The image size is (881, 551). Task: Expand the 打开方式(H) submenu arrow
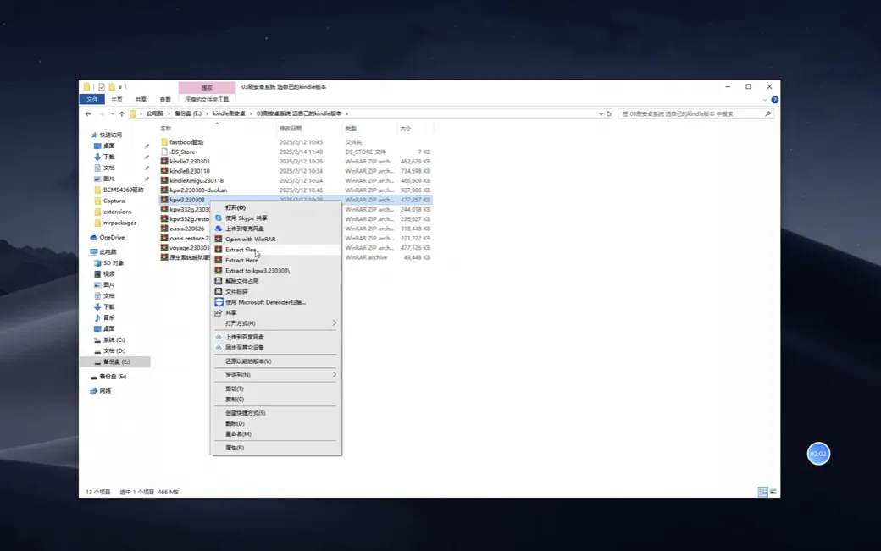click(x=334, y=323)
